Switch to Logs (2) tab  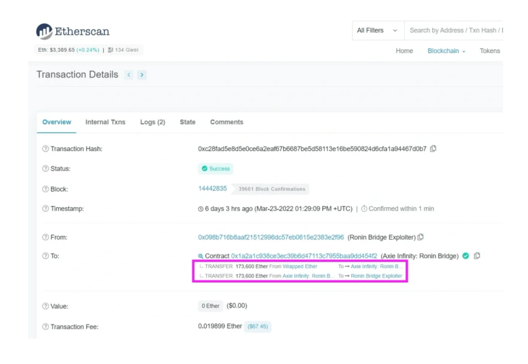tap(153, 122)
